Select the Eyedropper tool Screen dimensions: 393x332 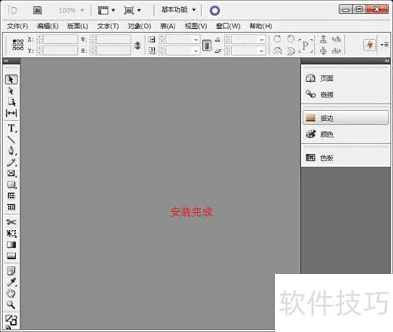click(11, 283)
